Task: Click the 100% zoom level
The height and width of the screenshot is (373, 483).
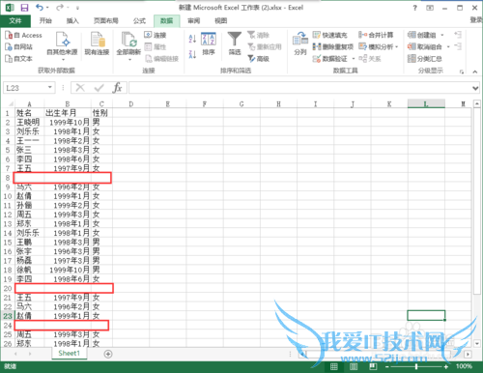Action: 464,366
